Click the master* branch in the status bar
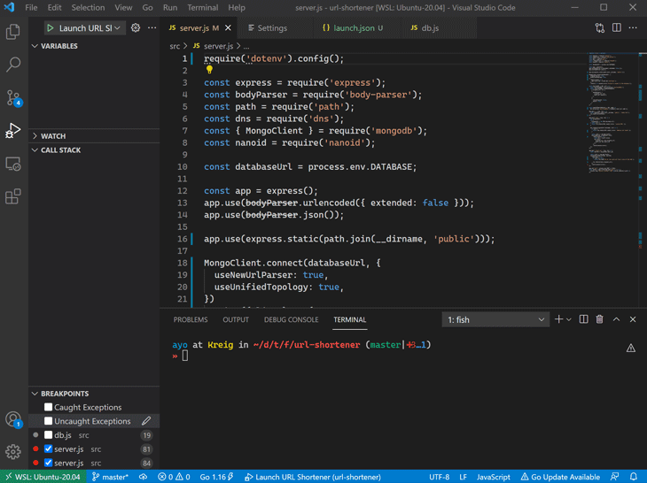The height and width of the screenshot is (483, 647). click(110, 477)
